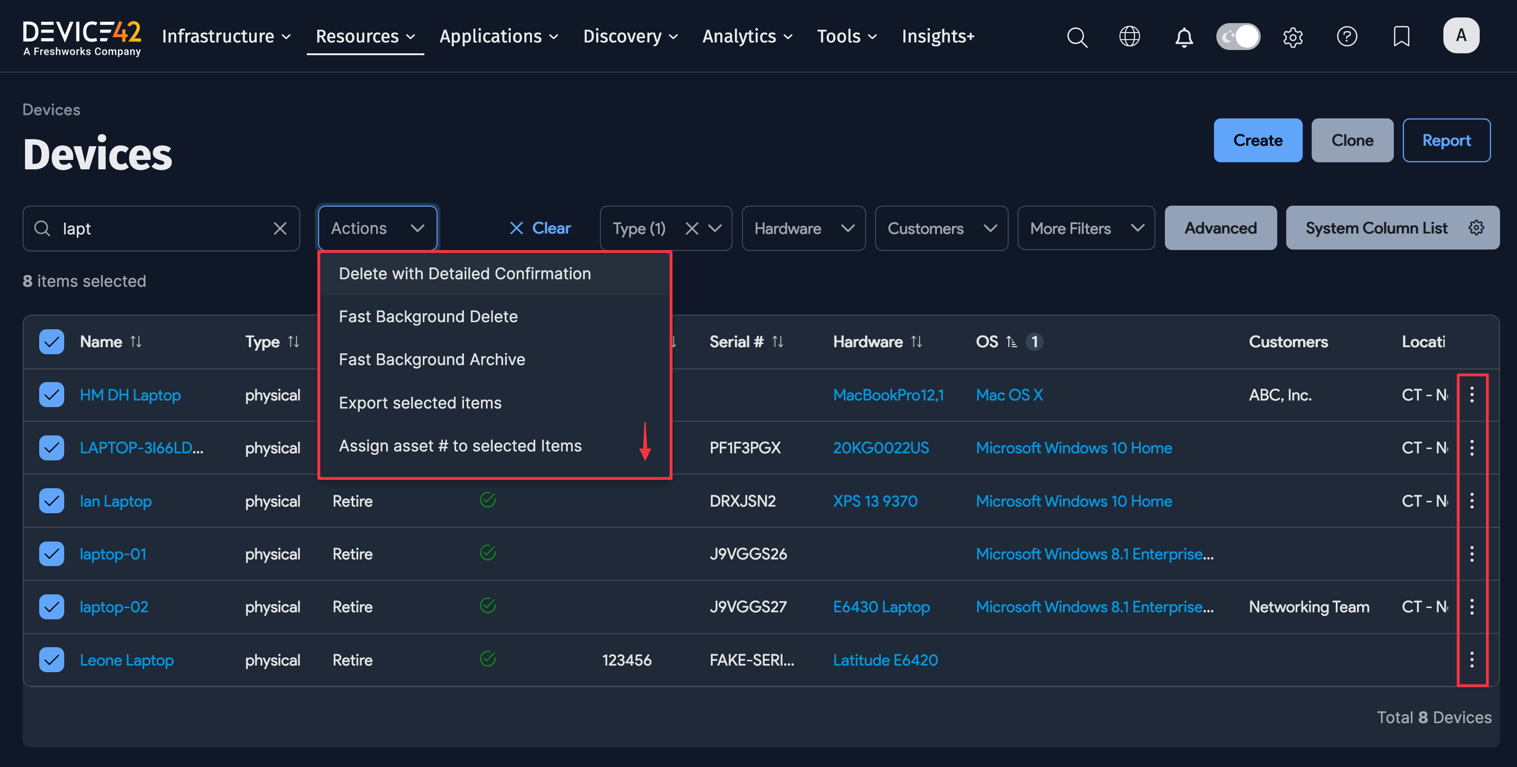Open the MacBookPro12,1 hardware link
This screenshot has width=1517, height=767.
pyautogui.click(x=889, y=395)
